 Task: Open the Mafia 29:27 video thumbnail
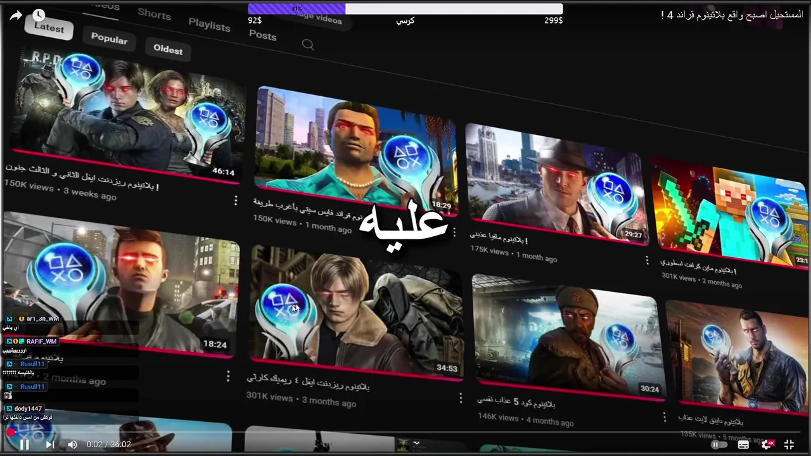tap(556, 184)
